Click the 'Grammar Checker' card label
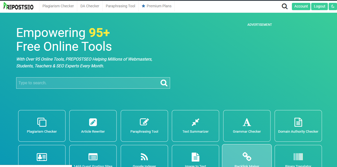Viewport: 337px width, 167px height. (x=247, y=132)
